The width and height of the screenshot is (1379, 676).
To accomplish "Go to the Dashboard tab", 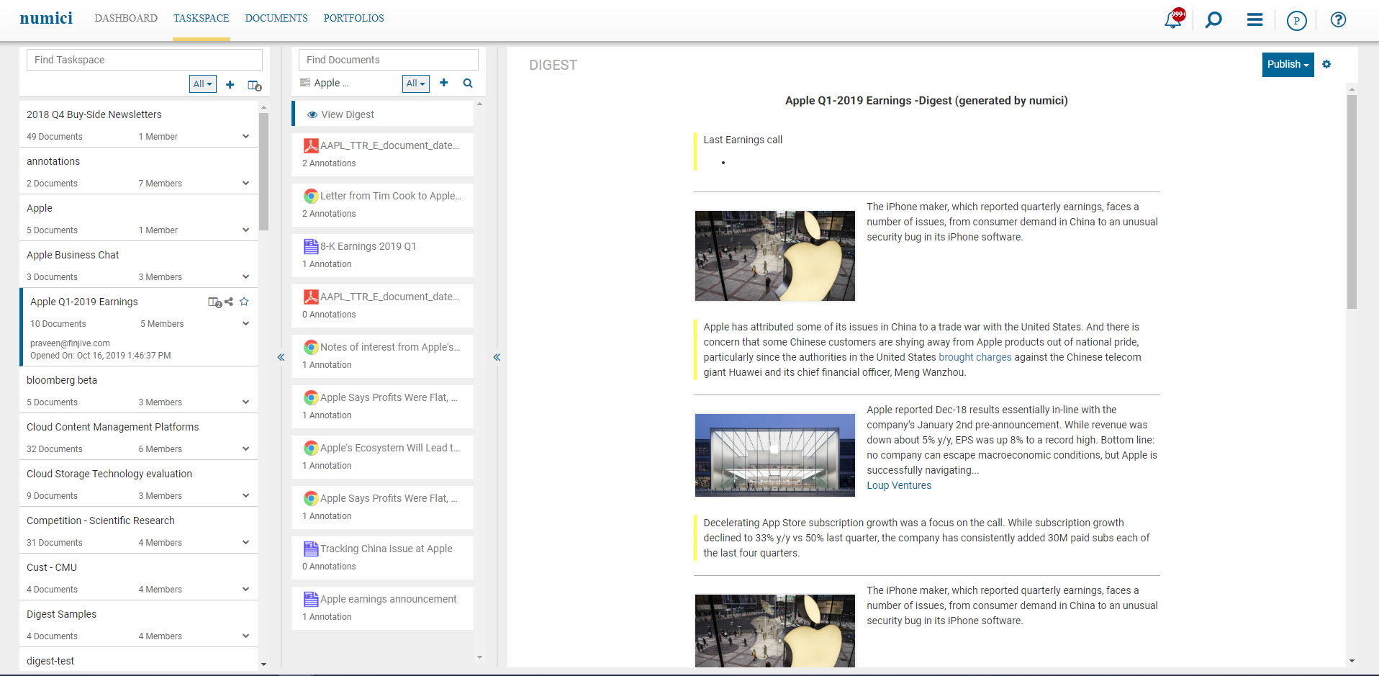I will (x=126, y=18).
